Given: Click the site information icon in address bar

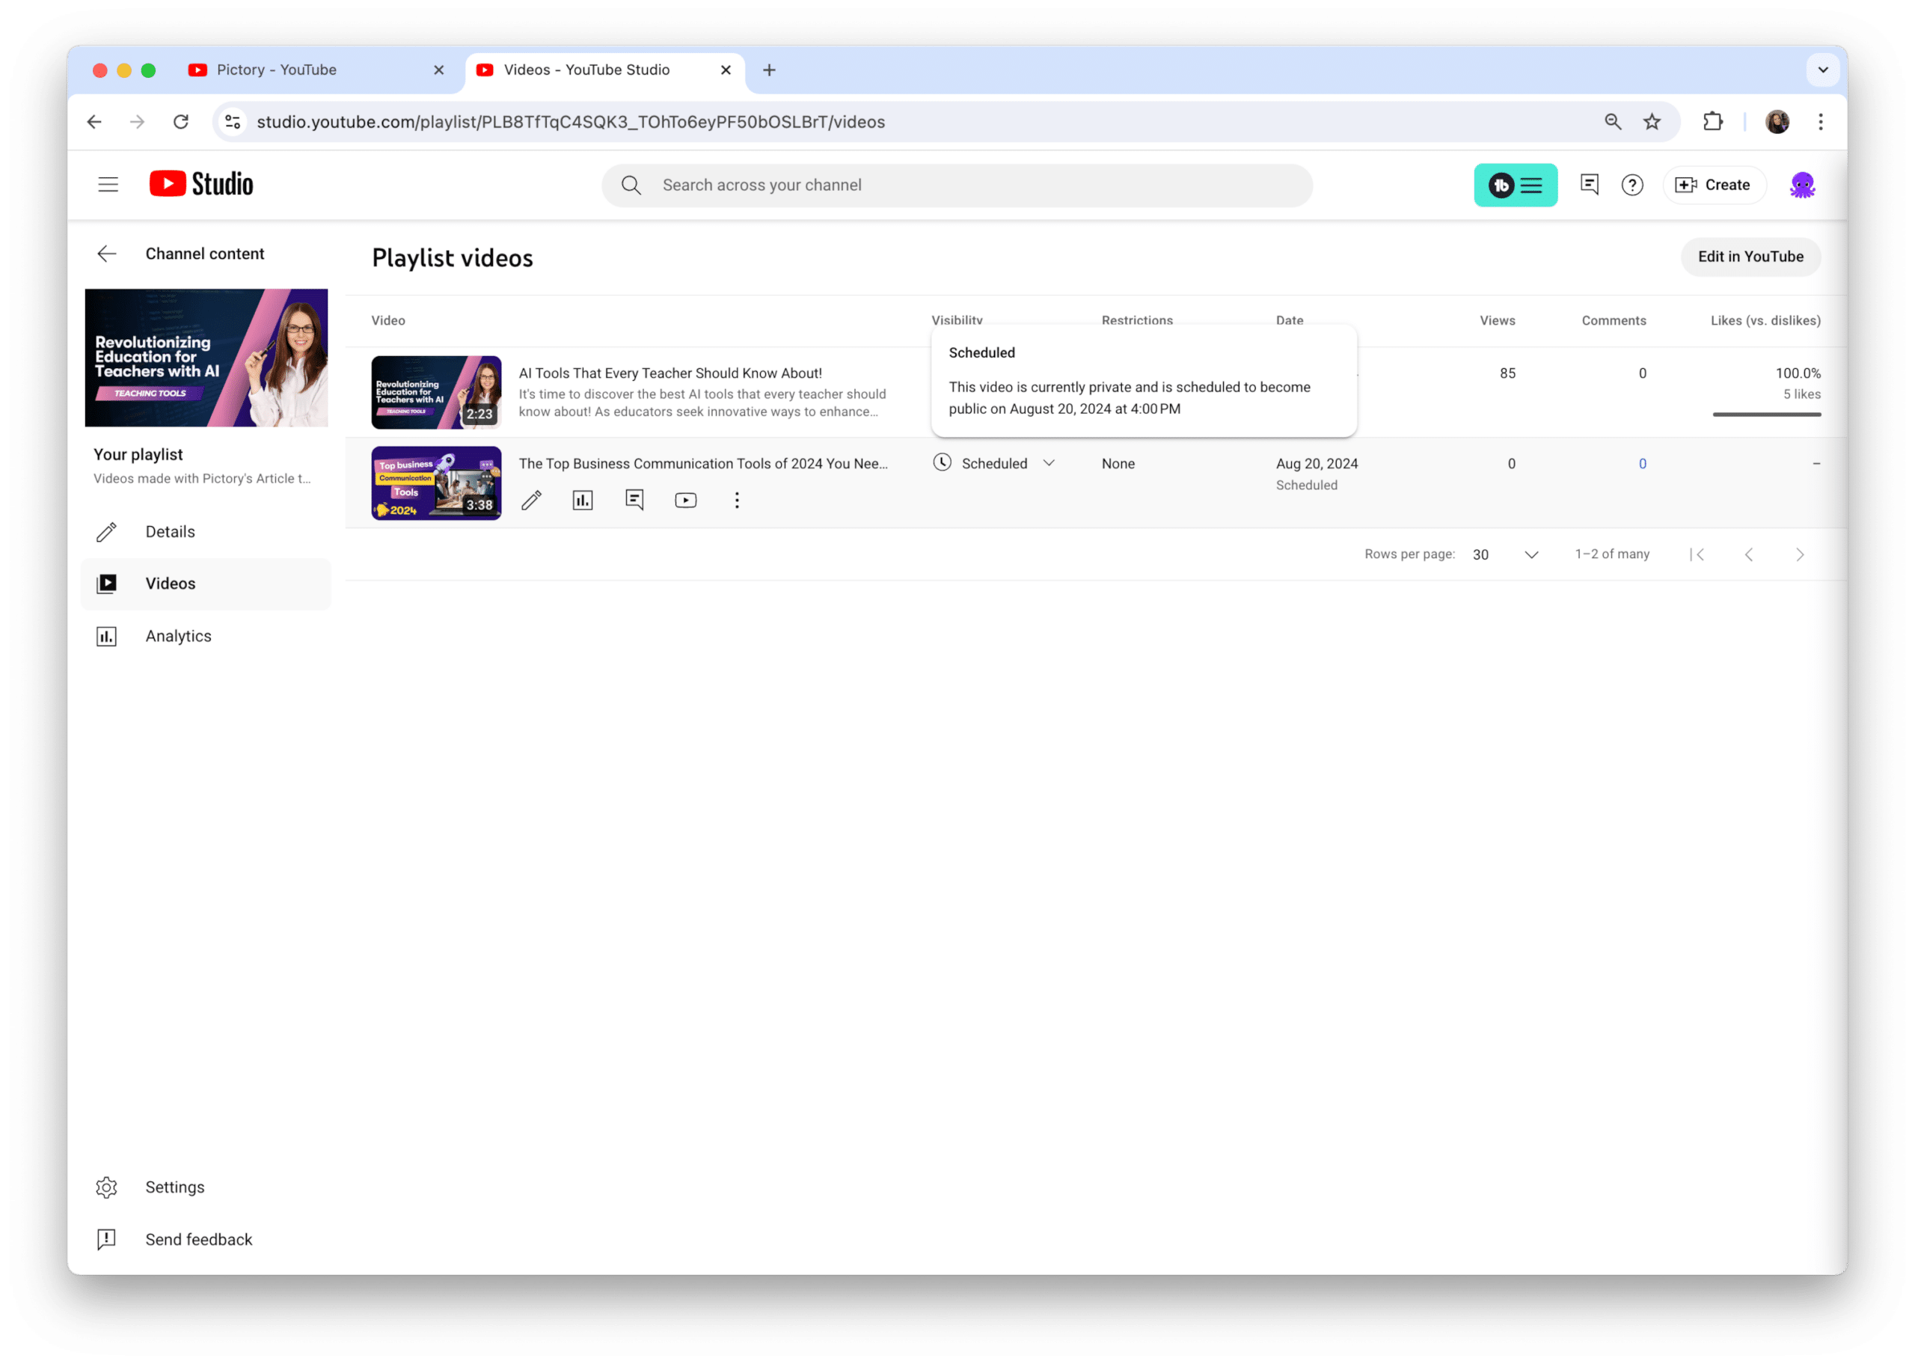Looking at the screenshot, I should [233, 122].
